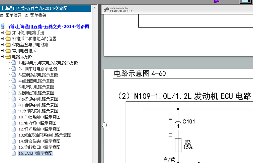
Task: Click the F3 15A fuse symbol
Action: tap(178, 145)
